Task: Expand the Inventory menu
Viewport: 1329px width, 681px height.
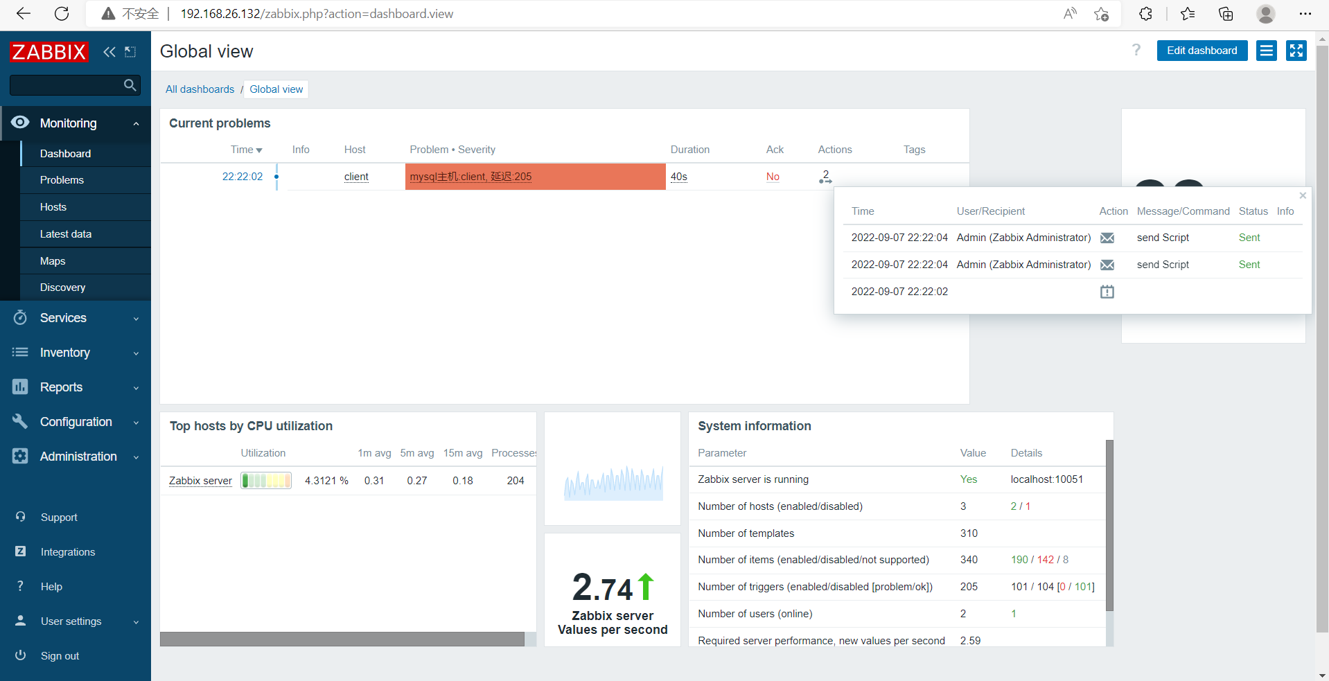Action: tap(76, 353)
